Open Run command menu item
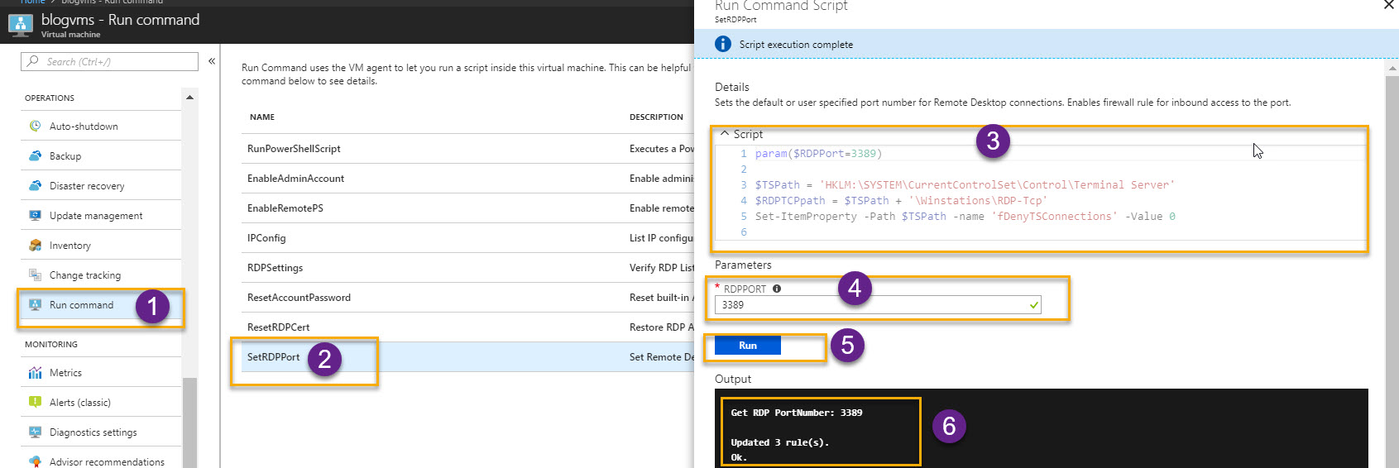This screenshot has width=1399, height=468. pyautogui.click(x=81, y=305)
